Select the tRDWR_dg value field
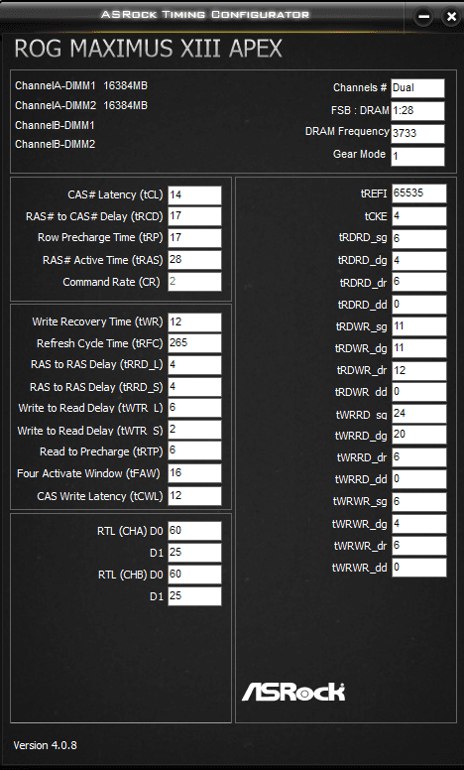The height and width of the screenshot is (770, 464). pyautogui.click(x=419, y=348)
